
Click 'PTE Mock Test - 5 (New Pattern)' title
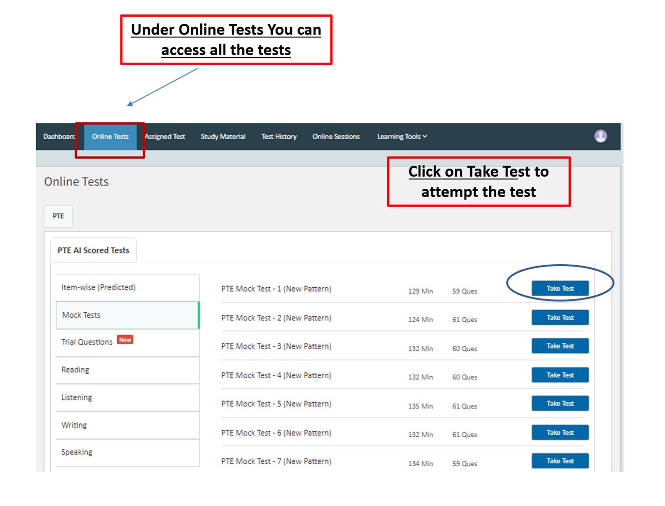click(276, 404)
